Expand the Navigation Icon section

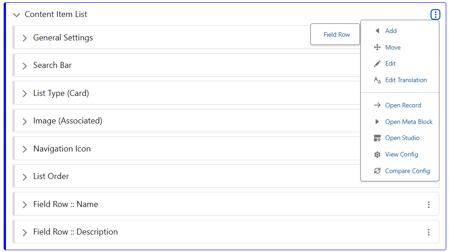25,149
